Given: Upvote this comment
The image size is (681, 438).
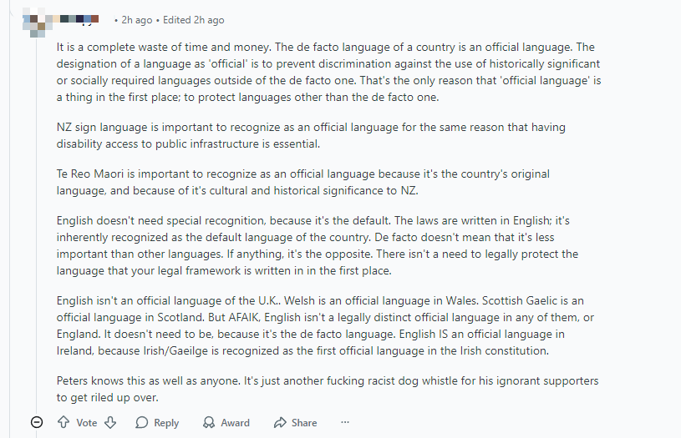Looking at the screenshot, I should click(63, 422).
